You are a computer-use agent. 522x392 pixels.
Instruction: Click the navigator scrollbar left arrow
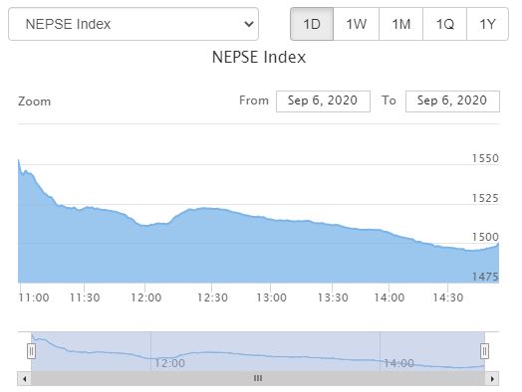tap(24, 378)
